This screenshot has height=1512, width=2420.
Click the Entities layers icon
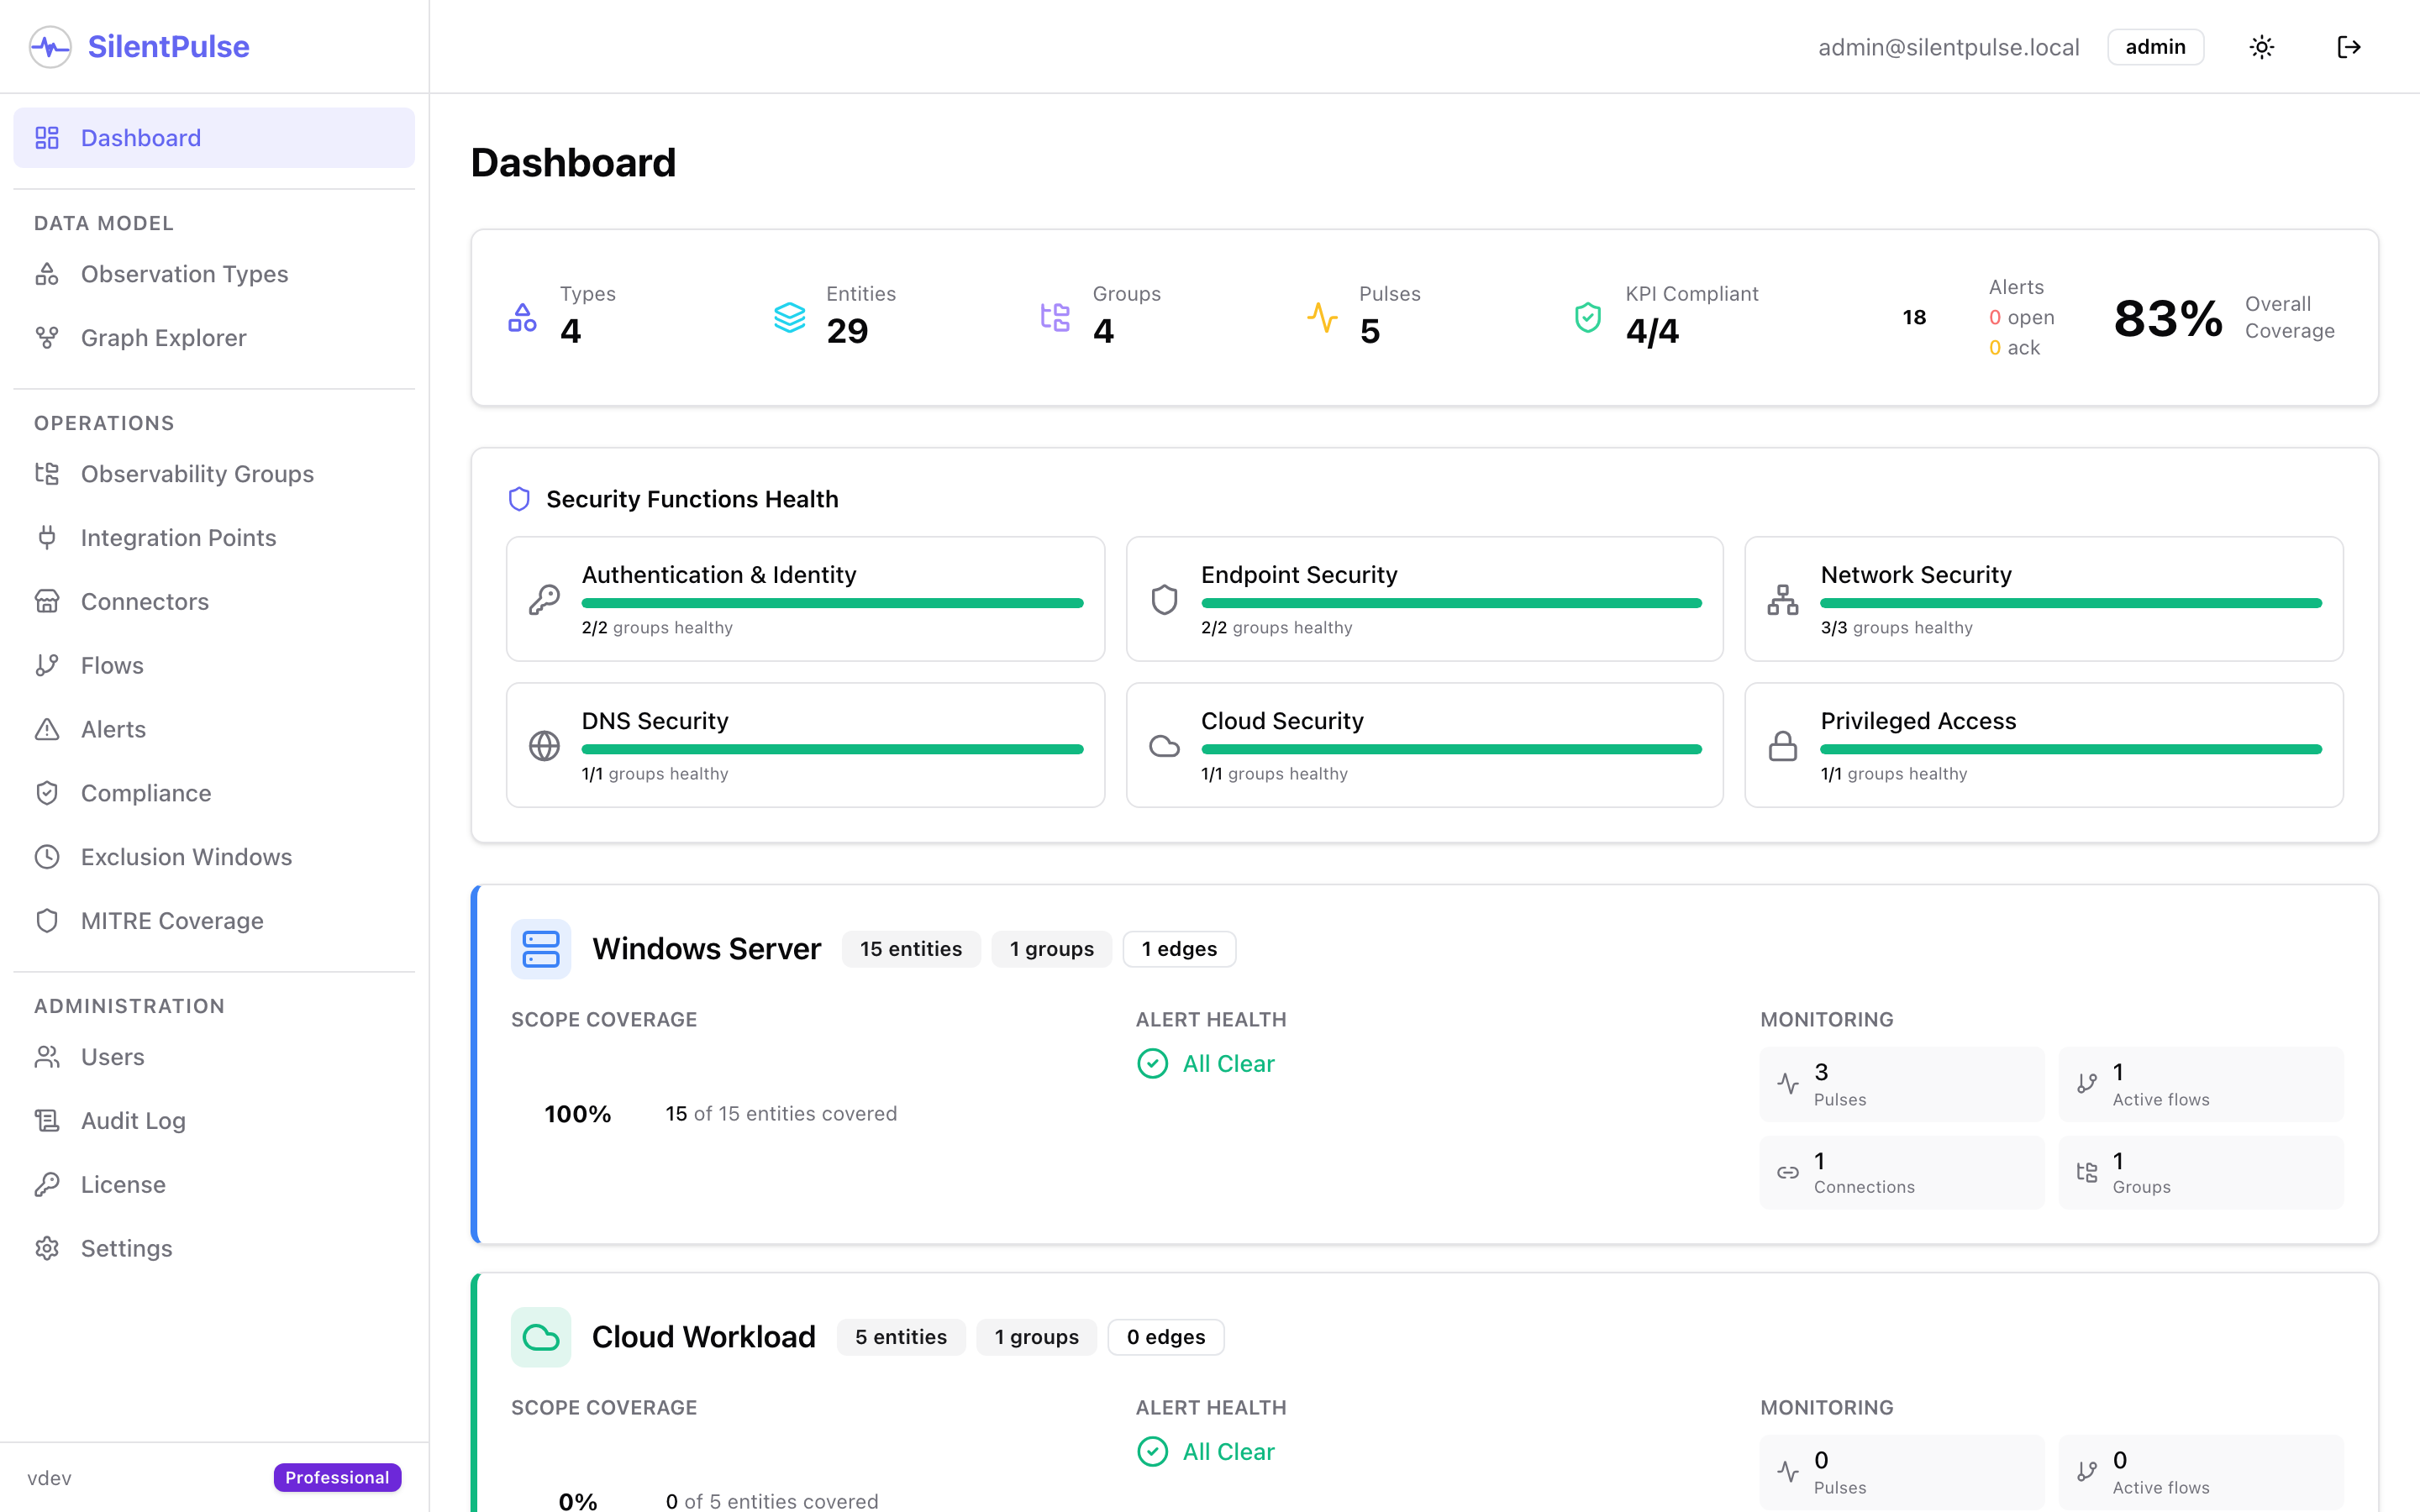tap(789, 318)
